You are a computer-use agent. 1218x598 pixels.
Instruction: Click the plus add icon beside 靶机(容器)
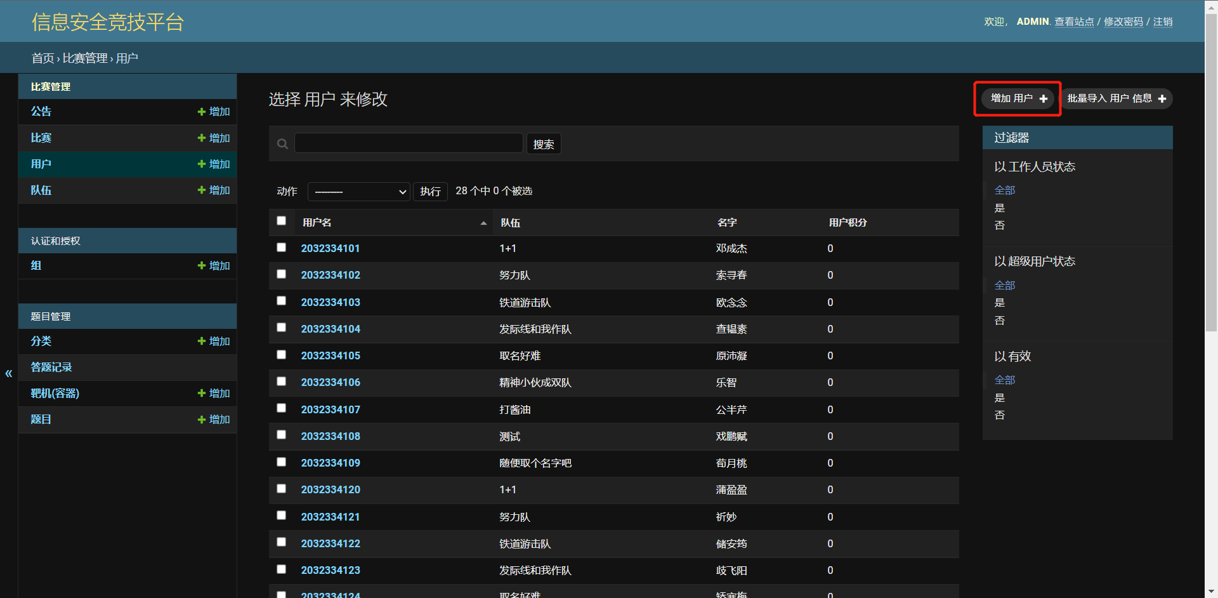pyautogui.click(x=202, y=393)
